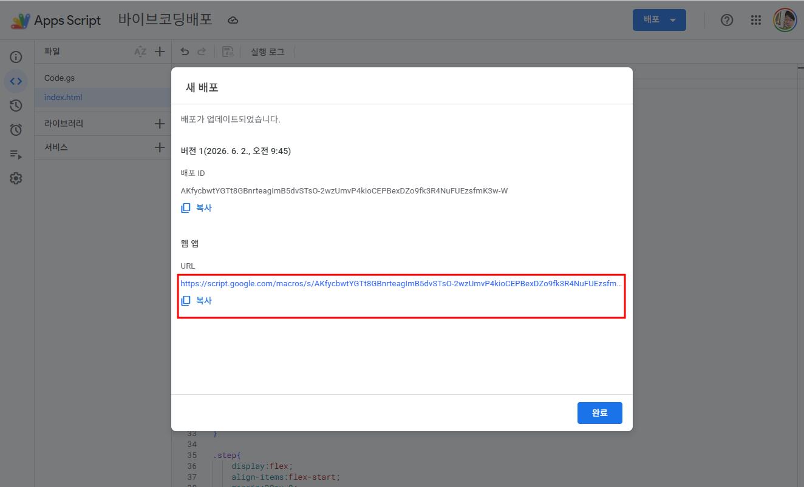This screenshot has width=804, height=487.
Task: Click the Apps Script logo icon
Action: click(x=20, y=20)
